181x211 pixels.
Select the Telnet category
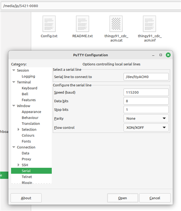click(27, 177)
